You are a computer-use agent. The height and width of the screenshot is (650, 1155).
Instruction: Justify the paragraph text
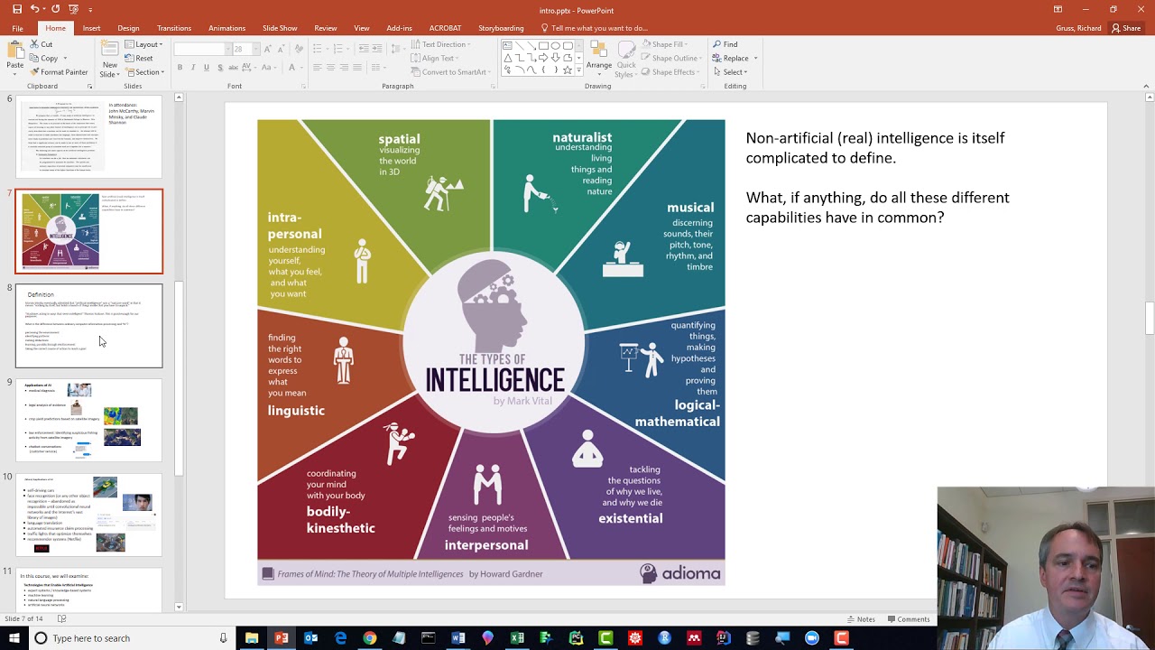click(357, 68)
